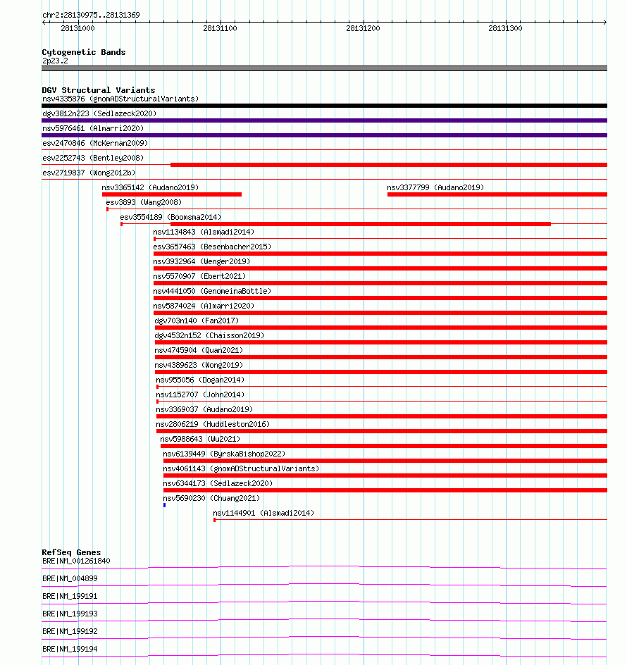Click nsv6344173 (Sedlazeck2020) label
The width and height of the screenshot is (627, 665).
(218, 483)
